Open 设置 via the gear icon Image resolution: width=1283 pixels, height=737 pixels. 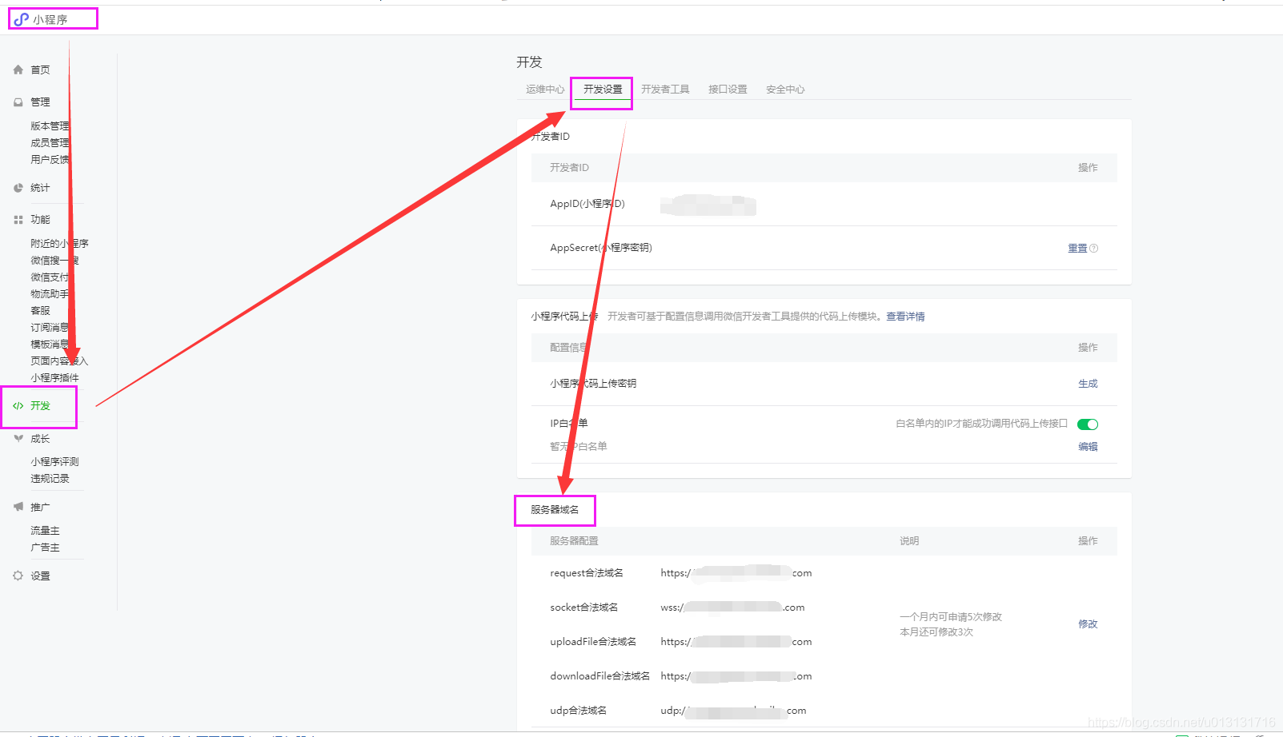(x=18, y=575)
